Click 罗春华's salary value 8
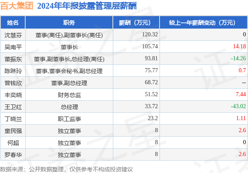The width and height of the screenshot is (248, 173). click(156, 154)
